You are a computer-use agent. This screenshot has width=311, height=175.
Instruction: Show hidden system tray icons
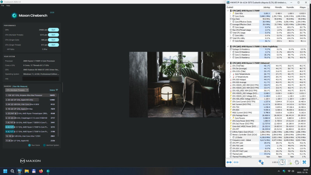click(x=279, y=171)
